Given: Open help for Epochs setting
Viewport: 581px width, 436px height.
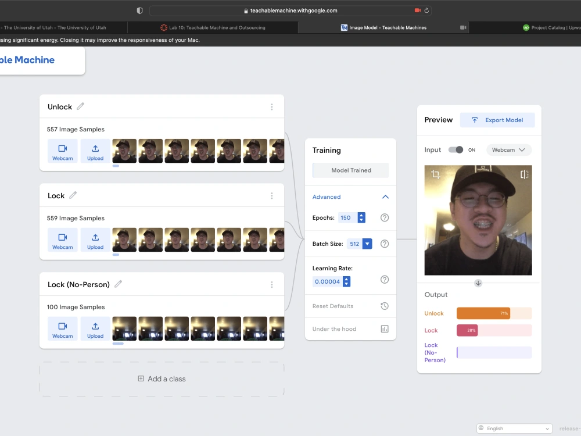Looking at the screenshot, I should tap(385, 217).
